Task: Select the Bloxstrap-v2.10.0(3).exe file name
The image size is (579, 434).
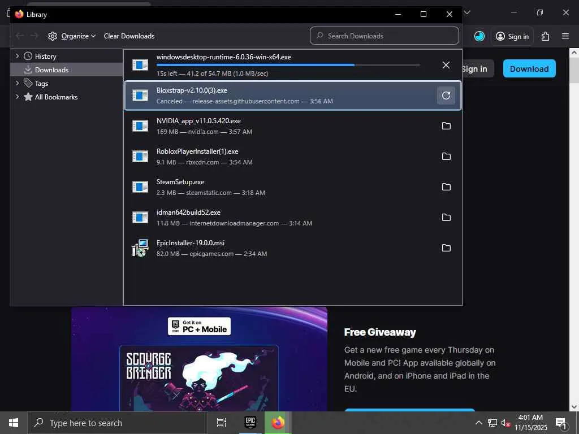Action: pyautogui.click(x=192, y=90)
